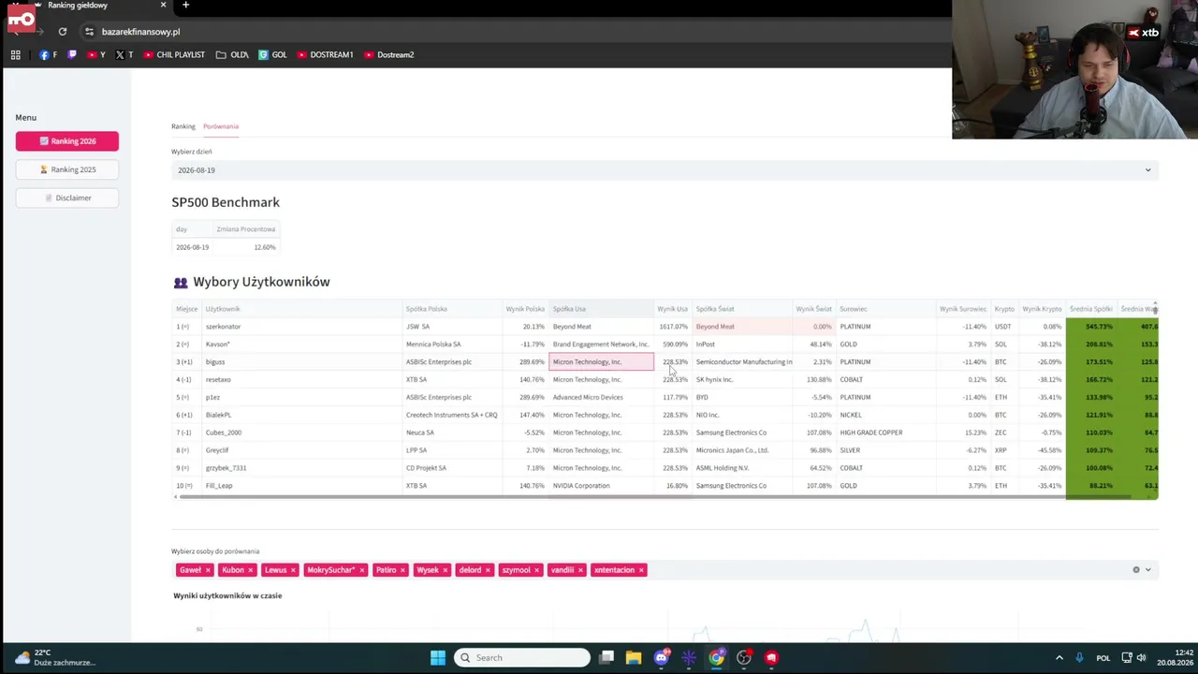The height and width of the screenshot is (674, 1198).
Task: Open the CHIL PLAYLIST bookmark
Action: tap(174, 55)
